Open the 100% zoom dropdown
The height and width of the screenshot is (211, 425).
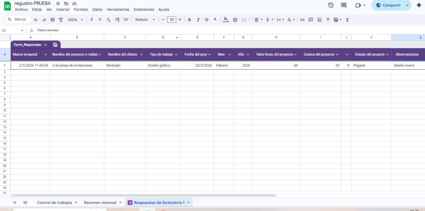tap(75, 19)
